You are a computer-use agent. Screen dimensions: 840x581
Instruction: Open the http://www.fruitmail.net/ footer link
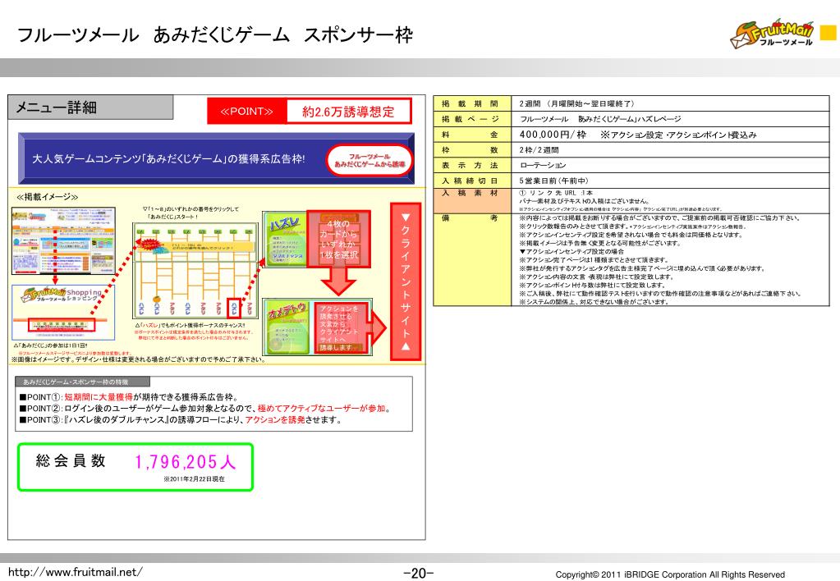[76, 572]
